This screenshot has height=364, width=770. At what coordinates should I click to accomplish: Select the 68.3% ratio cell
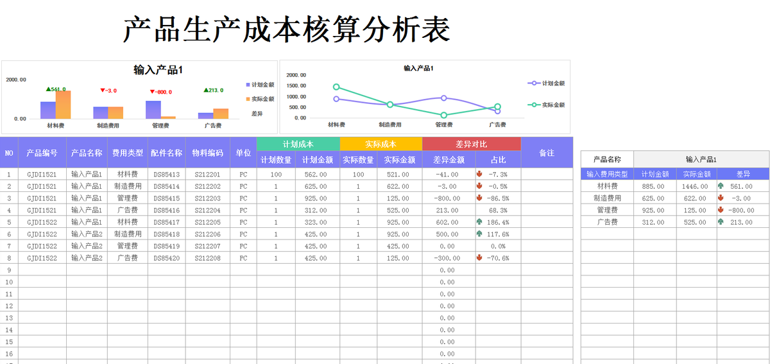pyautogui.click(x=499, y=210)
